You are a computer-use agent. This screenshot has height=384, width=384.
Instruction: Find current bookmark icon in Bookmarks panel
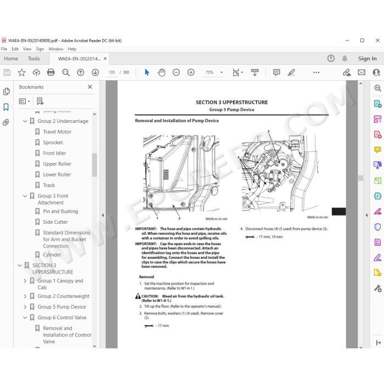tap(40, 101)
